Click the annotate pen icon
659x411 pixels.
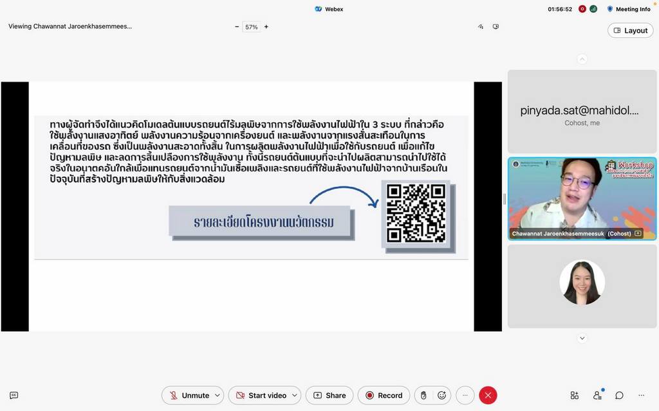pos(480,27)
